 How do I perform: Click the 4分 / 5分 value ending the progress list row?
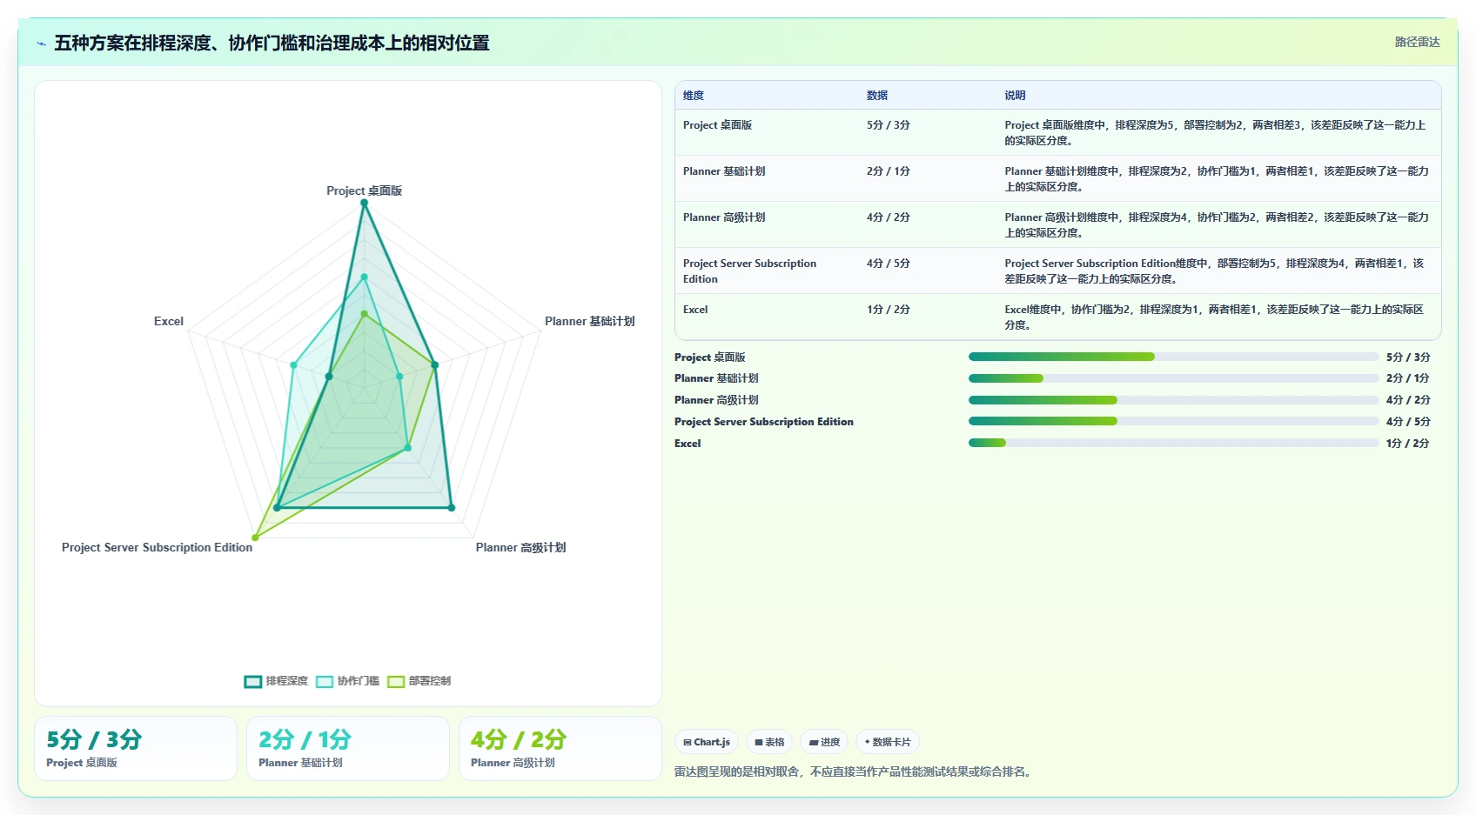coord(1408,422)
